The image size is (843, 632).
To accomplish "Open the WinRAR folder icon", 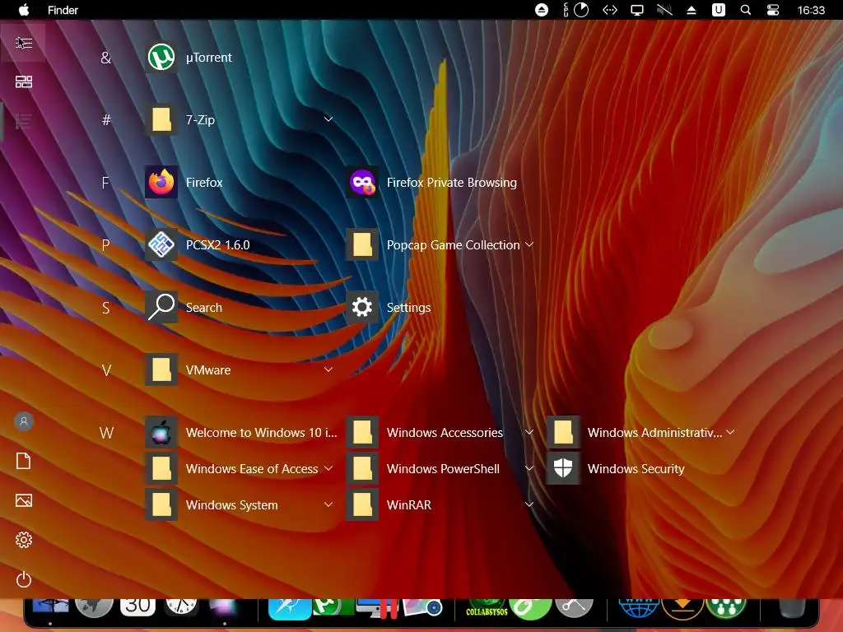I will [x=362, y=504].
